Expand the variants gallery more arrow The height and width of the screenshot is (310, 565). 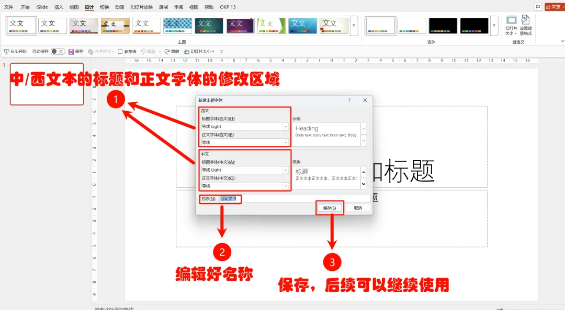point(494,26)
